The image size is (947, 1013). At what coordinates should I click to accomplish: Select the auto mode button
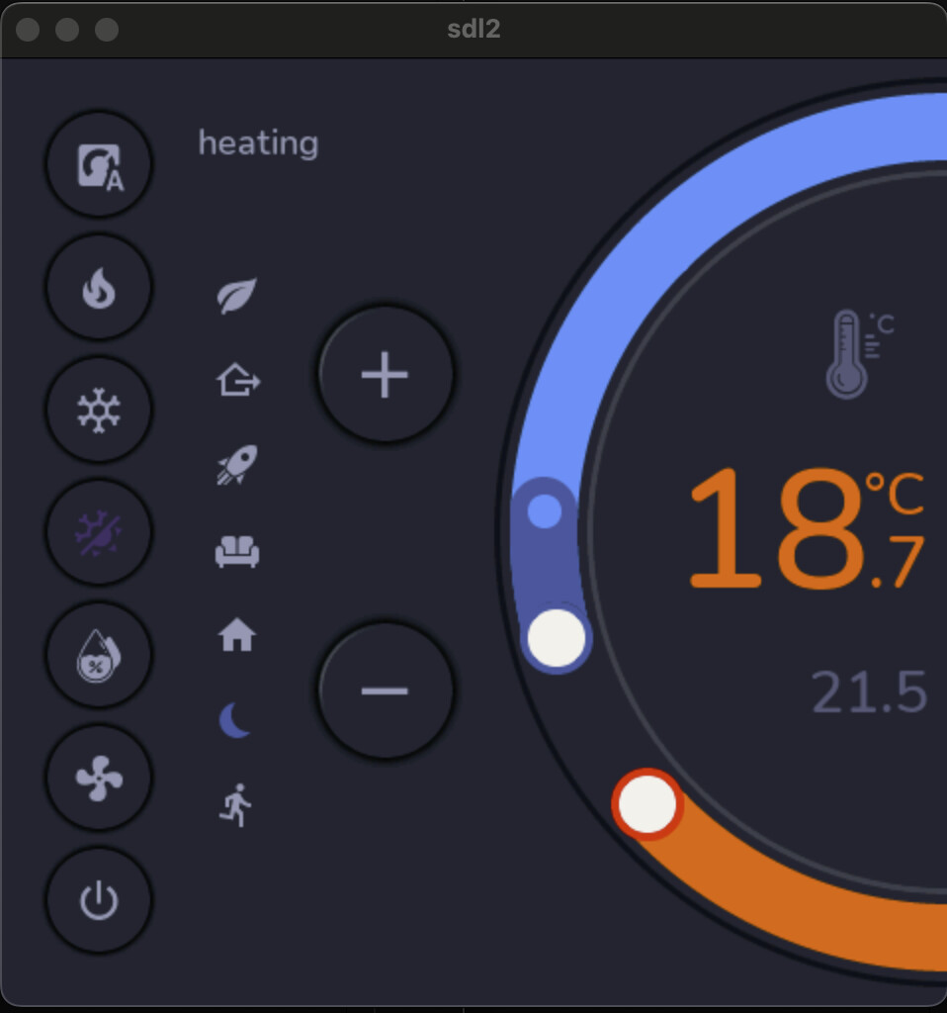tap(99, 164)
